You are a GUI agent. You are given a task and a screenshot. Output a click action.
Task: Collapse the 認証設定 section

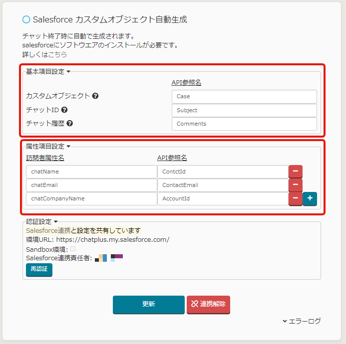coord(42,221)
